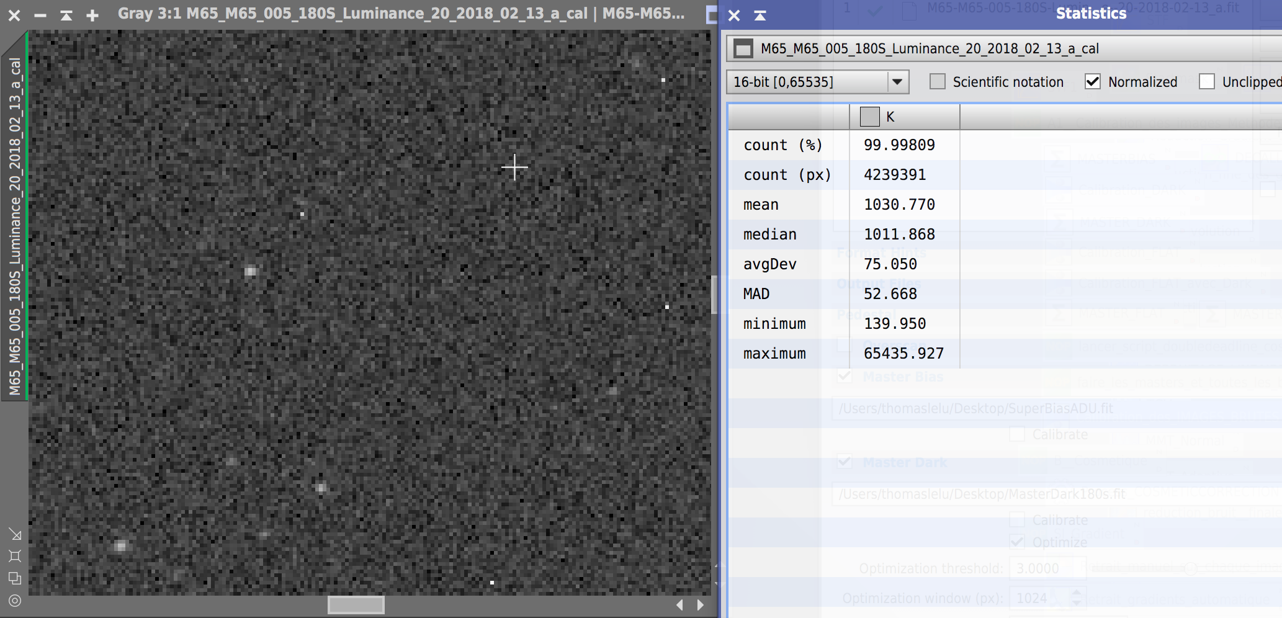The height and width of the screenshot is (618, 1282).
Task: Click the image window title text
Action: 401,14
